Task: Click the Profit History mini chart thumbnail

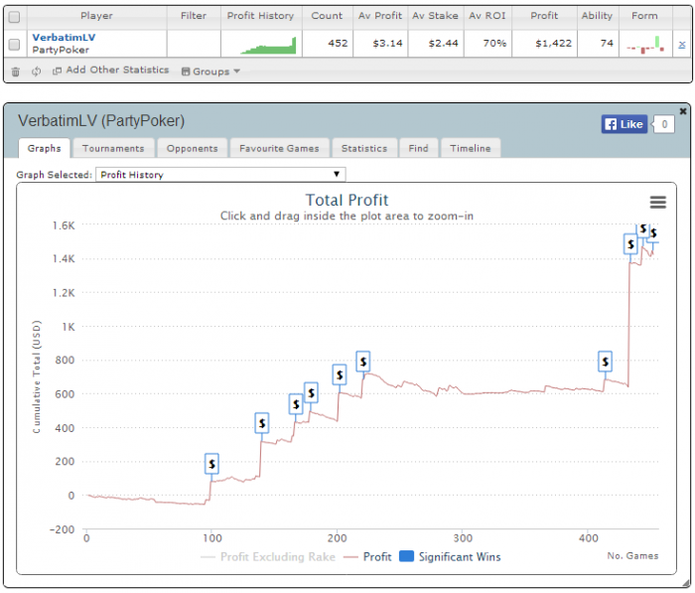Action: click(x=268, y=46)
